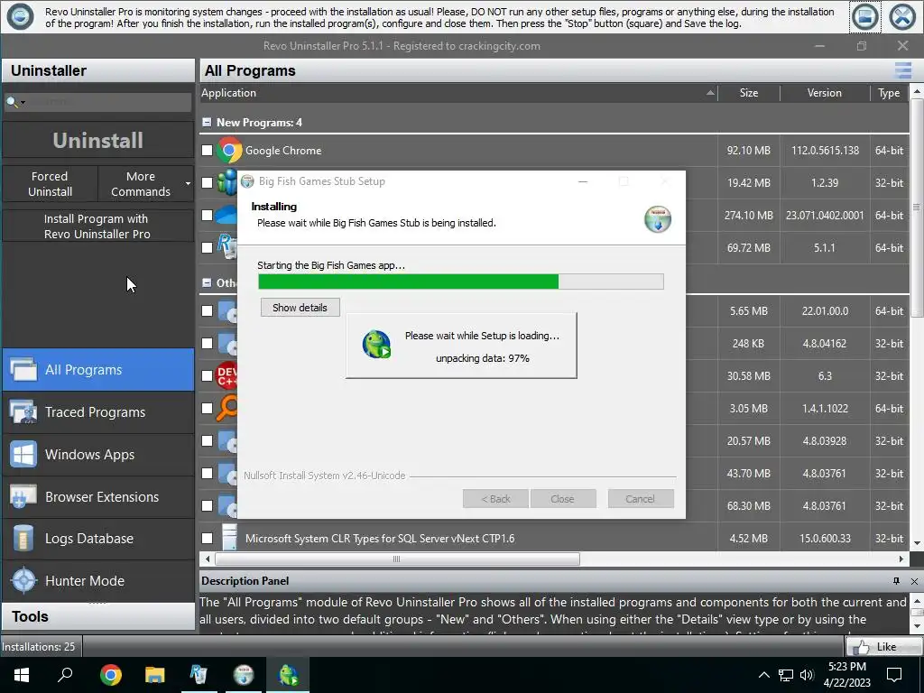This screenshot has width=924, height=693.
Task: Click Forced Uninstall
Action: (x=51, y=184)
